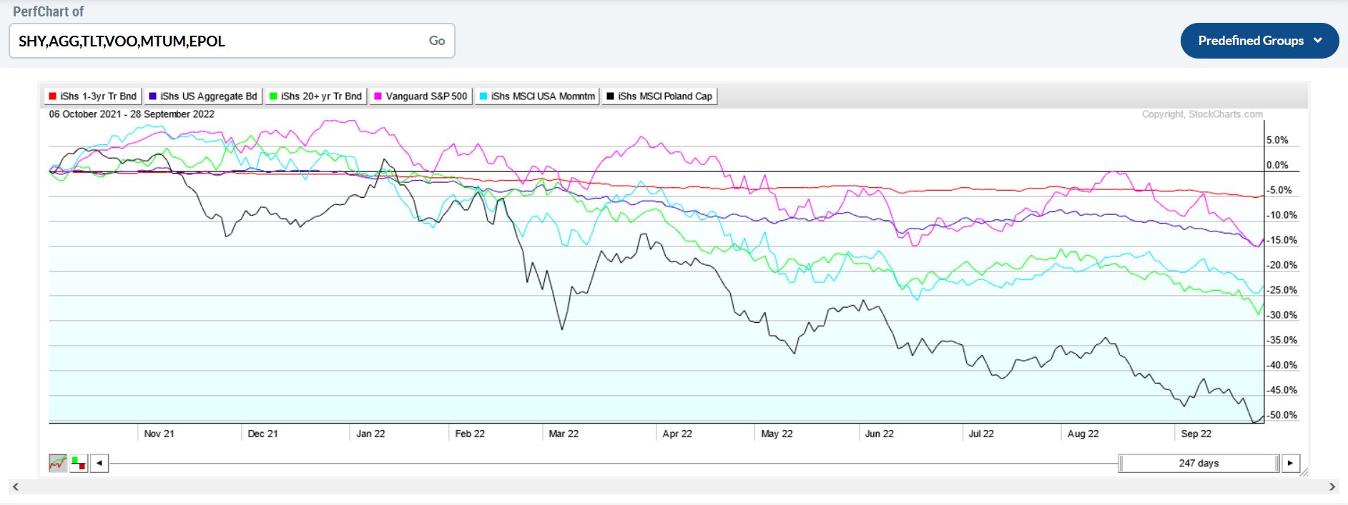1348x505 pixels.
Task: Click the left arrow beside the date slider
Action: (x=99, y=464)
